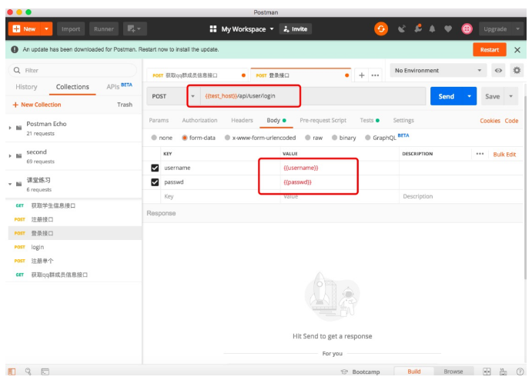Open the user avatar menu
The image size is (532, 380).
pos(467,29)
